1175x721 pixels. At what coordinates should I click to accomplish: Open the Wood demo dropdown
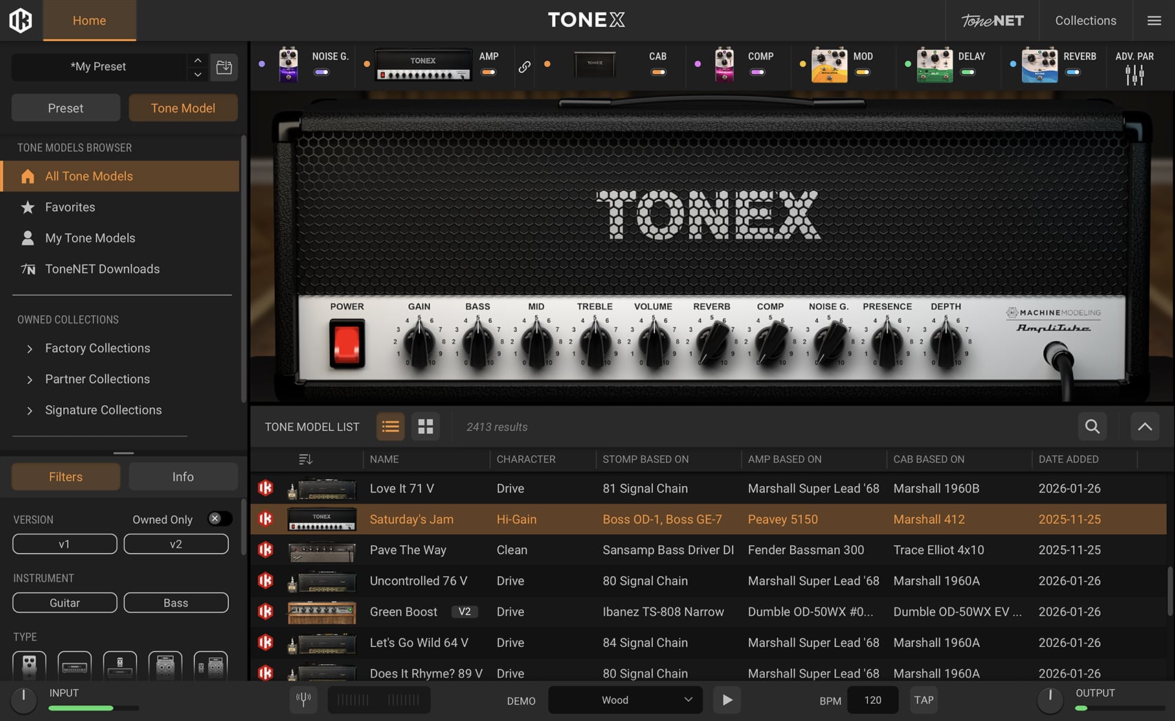point(625,700)
